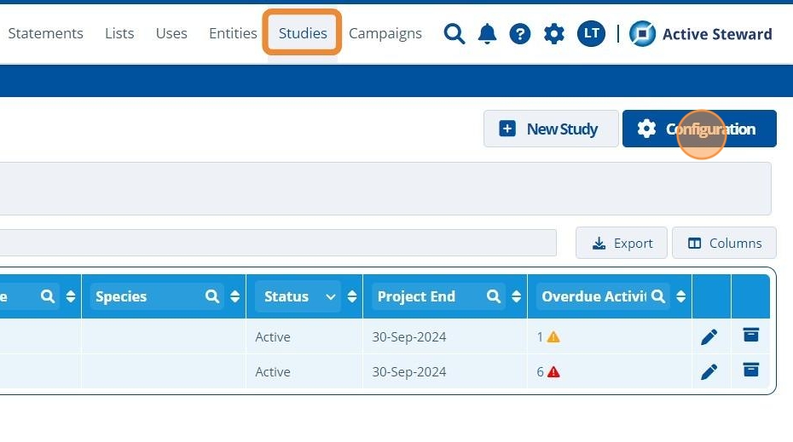793x442 pixels.
Task: Edit the first study row pencil
Action: point(709,337)
